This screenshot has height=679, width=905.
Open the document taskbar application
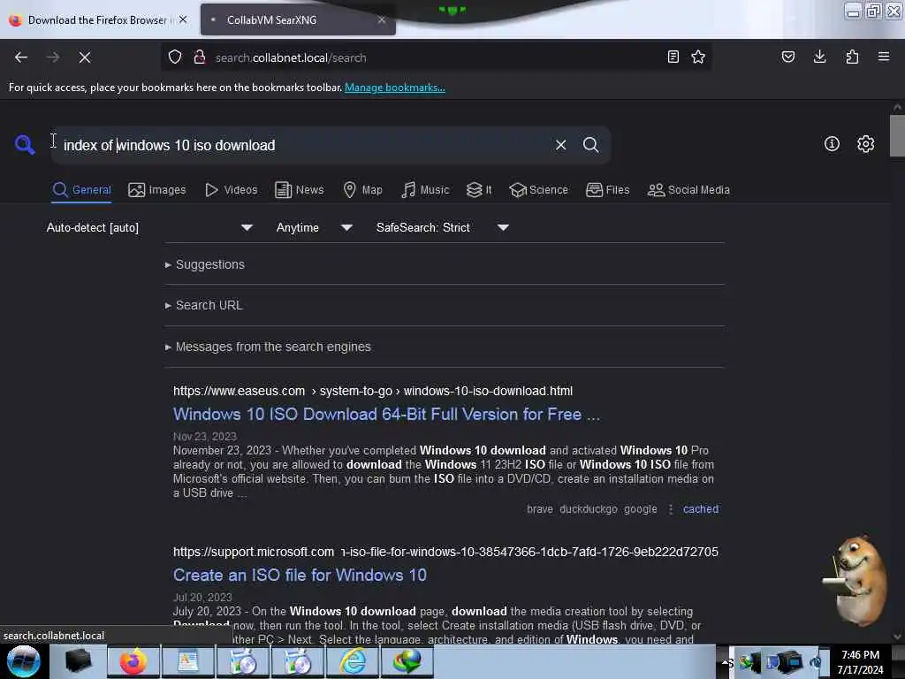click(187, 661)
